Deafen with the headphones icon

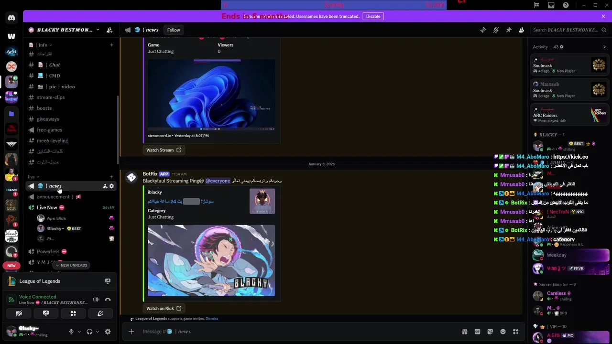89,332
